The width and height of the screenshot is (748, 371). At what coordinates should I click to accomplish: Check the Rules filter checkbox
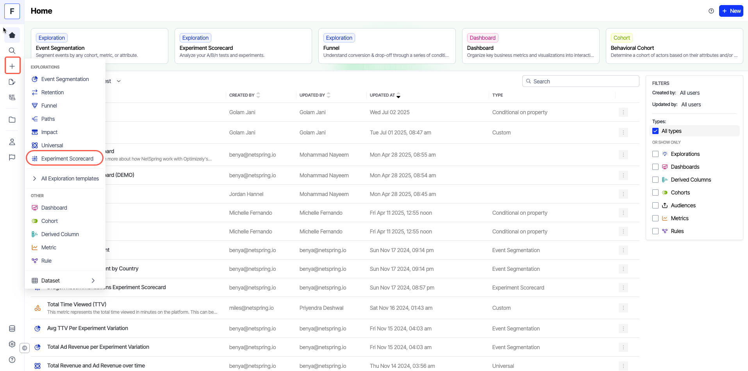click(x=655, y=231)
